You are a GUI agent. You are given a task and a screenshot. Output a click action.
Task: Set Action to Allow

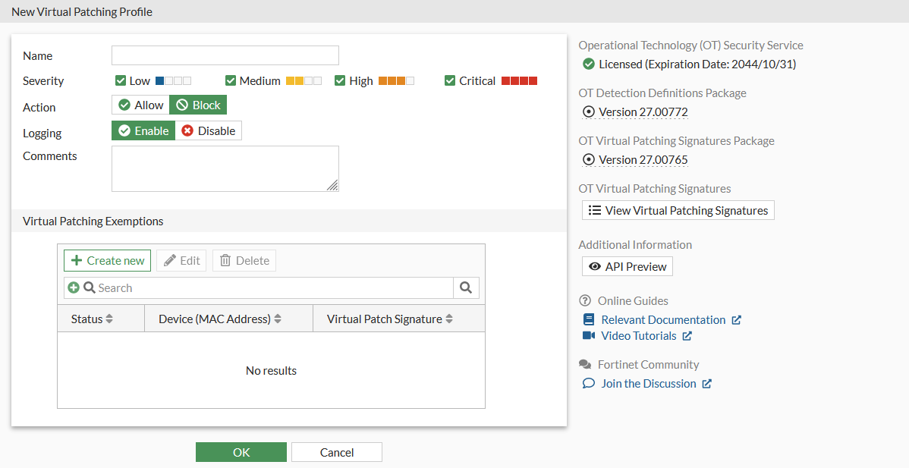(140, 105)
